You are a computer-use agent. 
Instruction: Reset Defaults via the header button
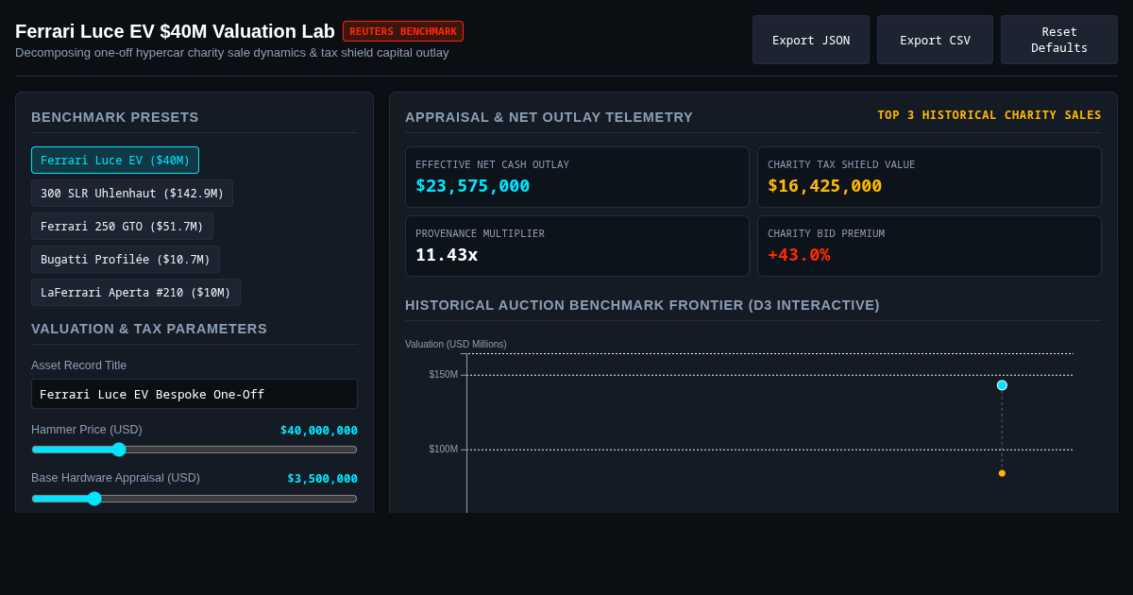[1059, 40]
